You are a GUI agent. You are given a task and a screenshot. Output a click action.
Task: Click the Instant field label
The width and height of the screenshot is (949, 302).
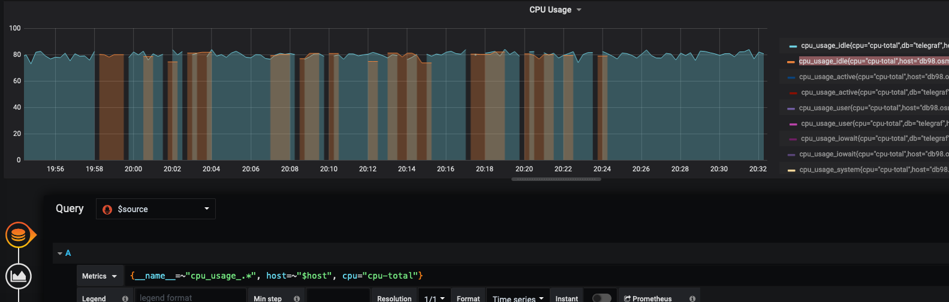567,298
